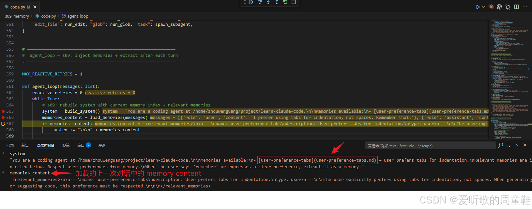Run the Python file with play icon
The image size is (532, 209).
(x=478, y=7)
